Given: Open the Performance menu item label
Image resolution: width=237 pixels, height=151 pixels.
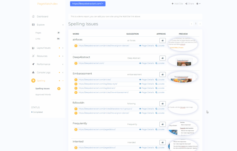Looking at the screenshot, I should (43, 64).
